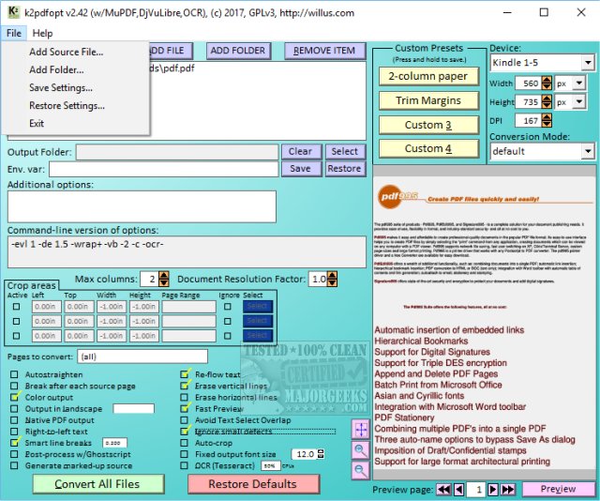Click the k2pdfopt title bar icon
600x501 pixels.
(13, 12)
